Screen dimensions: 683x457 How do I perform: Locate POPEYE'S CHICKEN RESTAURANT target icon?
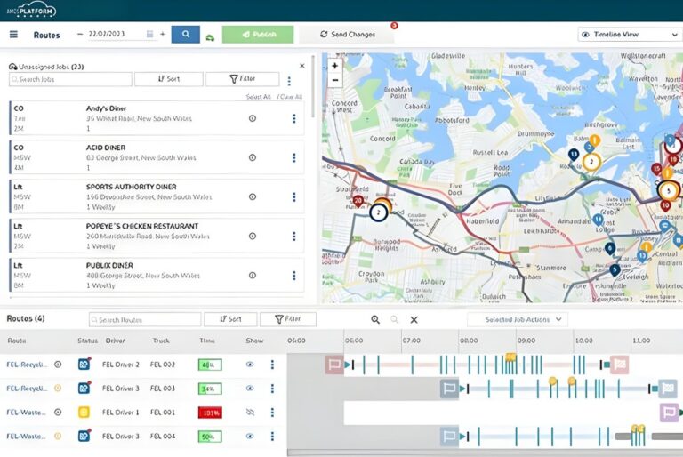tap(253, 236)
